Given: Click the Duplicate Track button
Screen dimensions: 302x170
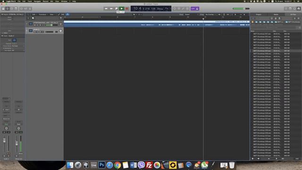Looking at the screenshot, I should (33, 18).
